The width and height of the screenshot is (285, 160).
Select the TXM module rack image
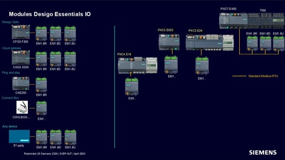pyautogui.click(x=266, y=21)
